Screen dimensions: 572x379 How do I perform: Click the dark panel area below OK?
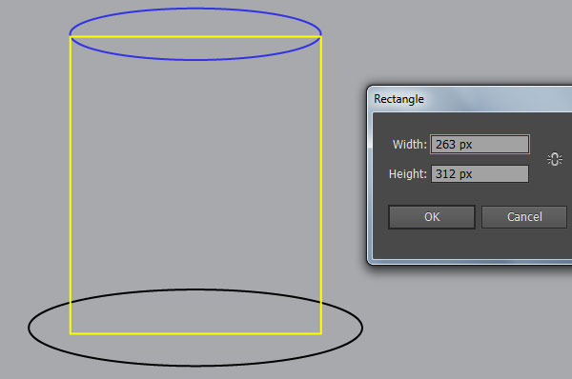coord(432,244)
